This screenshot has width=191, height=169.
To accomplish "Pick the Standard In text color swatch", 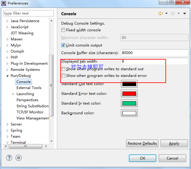I will tap(129, 103).
